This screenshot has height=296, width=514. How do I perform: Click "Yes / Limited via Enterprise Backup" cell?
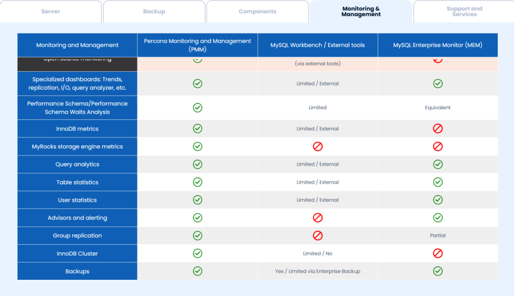click(317, 271)
